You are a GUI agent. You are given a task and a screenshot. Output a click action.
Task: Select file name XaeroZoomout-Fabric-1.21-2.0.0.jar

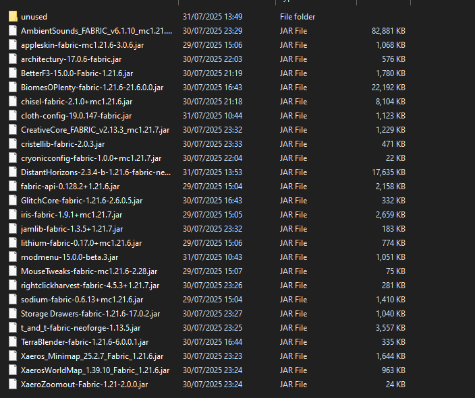[x=84, y=385]
